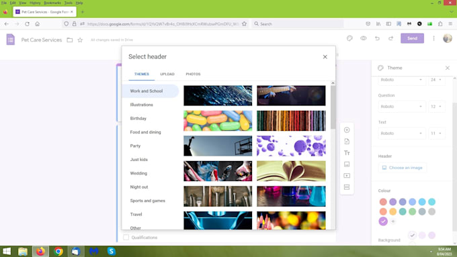The image size is (457, 257).
Task: Switch to the Upload tab
Action: point(167,74)
